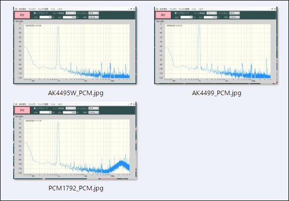Screen dimensions: 289x201
Task: Select the PCM1792_PCM.jpg thumbnail image
Action: (x=75, y=140)
